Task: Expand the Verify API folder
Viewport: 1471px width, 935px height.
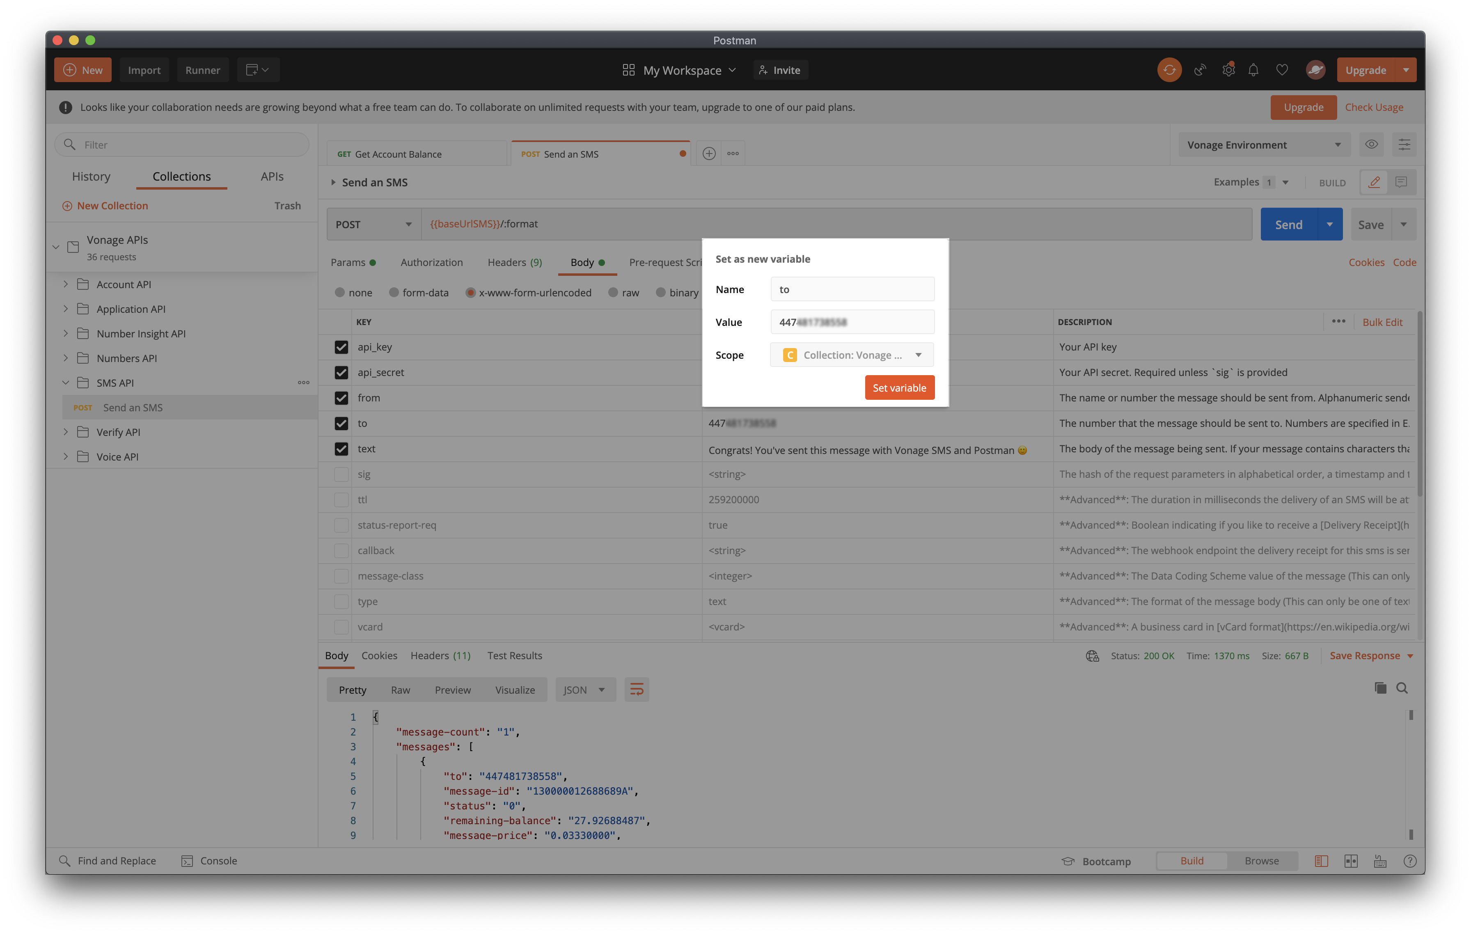Action: [66, 432]
